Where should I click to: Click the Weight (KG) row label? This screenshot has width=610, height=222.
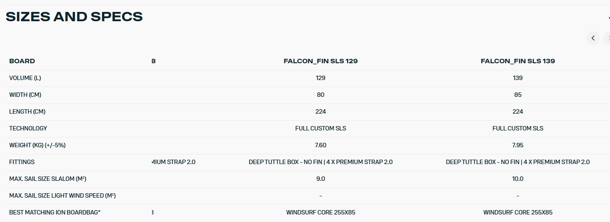(x=37, y=145)
